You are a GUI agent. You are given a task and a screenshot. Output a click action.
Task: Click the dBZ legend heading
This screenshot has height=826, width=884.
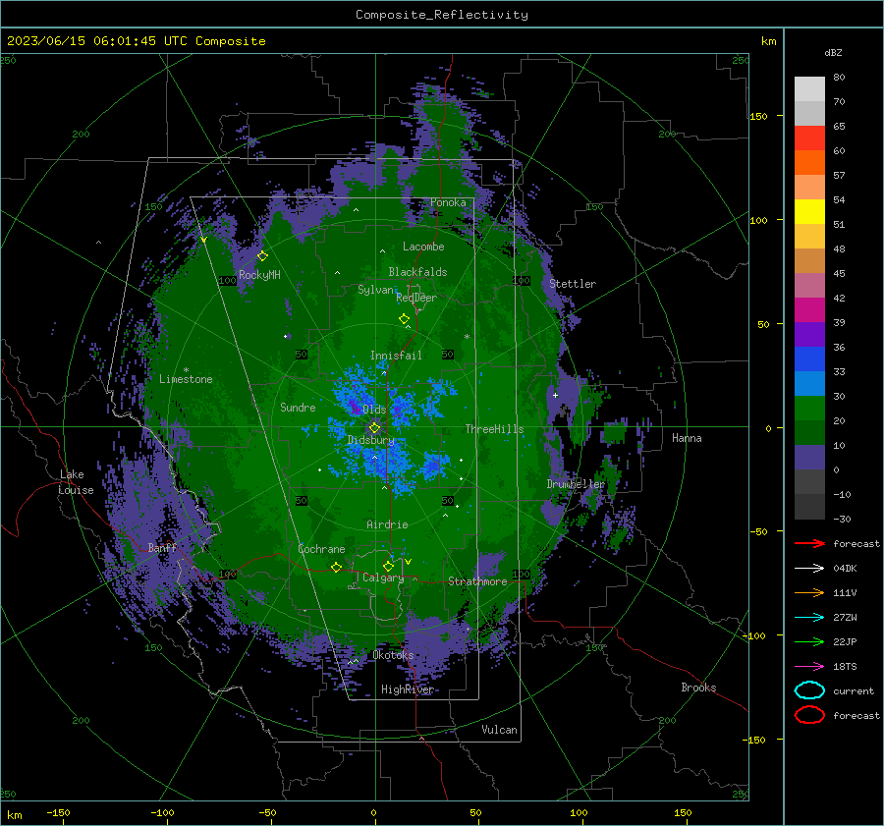[x=833, y=52]
